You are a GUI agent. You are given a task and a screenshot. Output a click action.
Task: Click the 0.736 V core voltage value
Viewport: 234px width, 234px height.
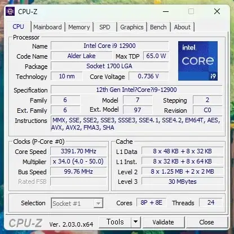[148, 76]
